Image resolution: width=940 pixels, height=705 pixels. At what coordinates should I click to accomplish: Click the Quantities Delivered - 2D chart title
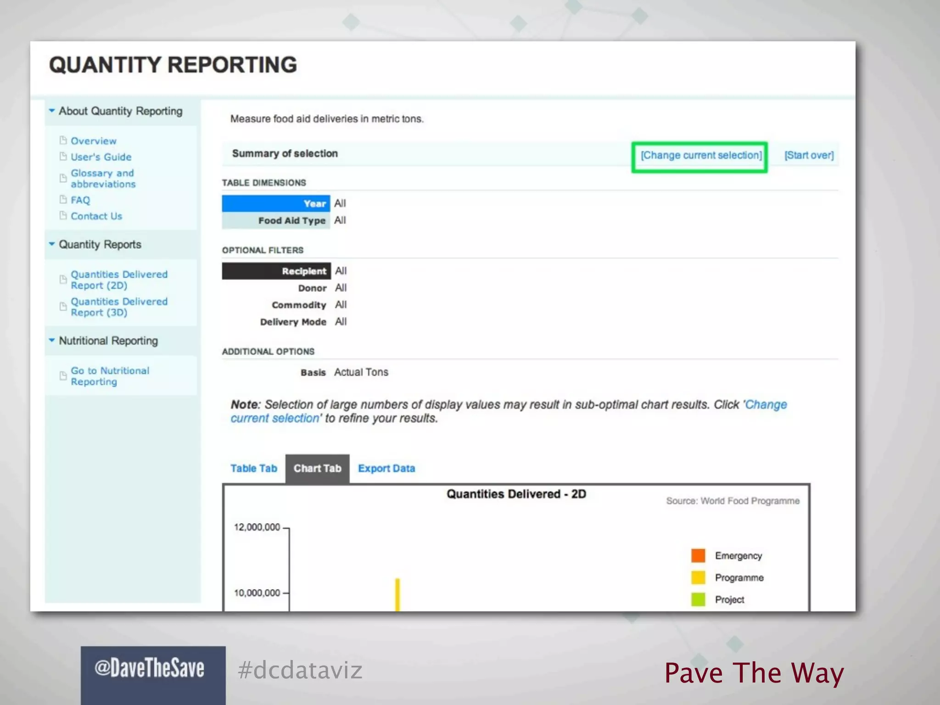tap(516, 494)
